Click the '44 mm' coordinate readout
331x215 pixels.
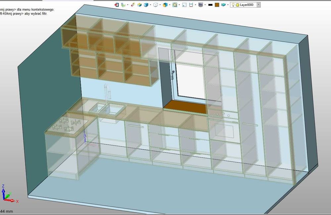[x=6, y=211]
